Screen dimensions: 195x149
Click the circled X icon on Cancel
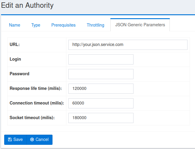pyautogui.click(x=32, y=139)
